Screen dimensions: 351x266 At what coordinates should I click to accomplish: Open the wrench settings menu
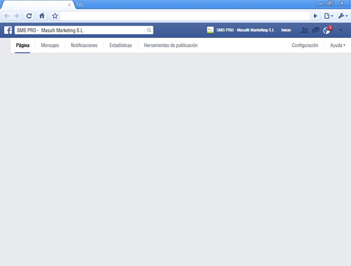[343, 16]
